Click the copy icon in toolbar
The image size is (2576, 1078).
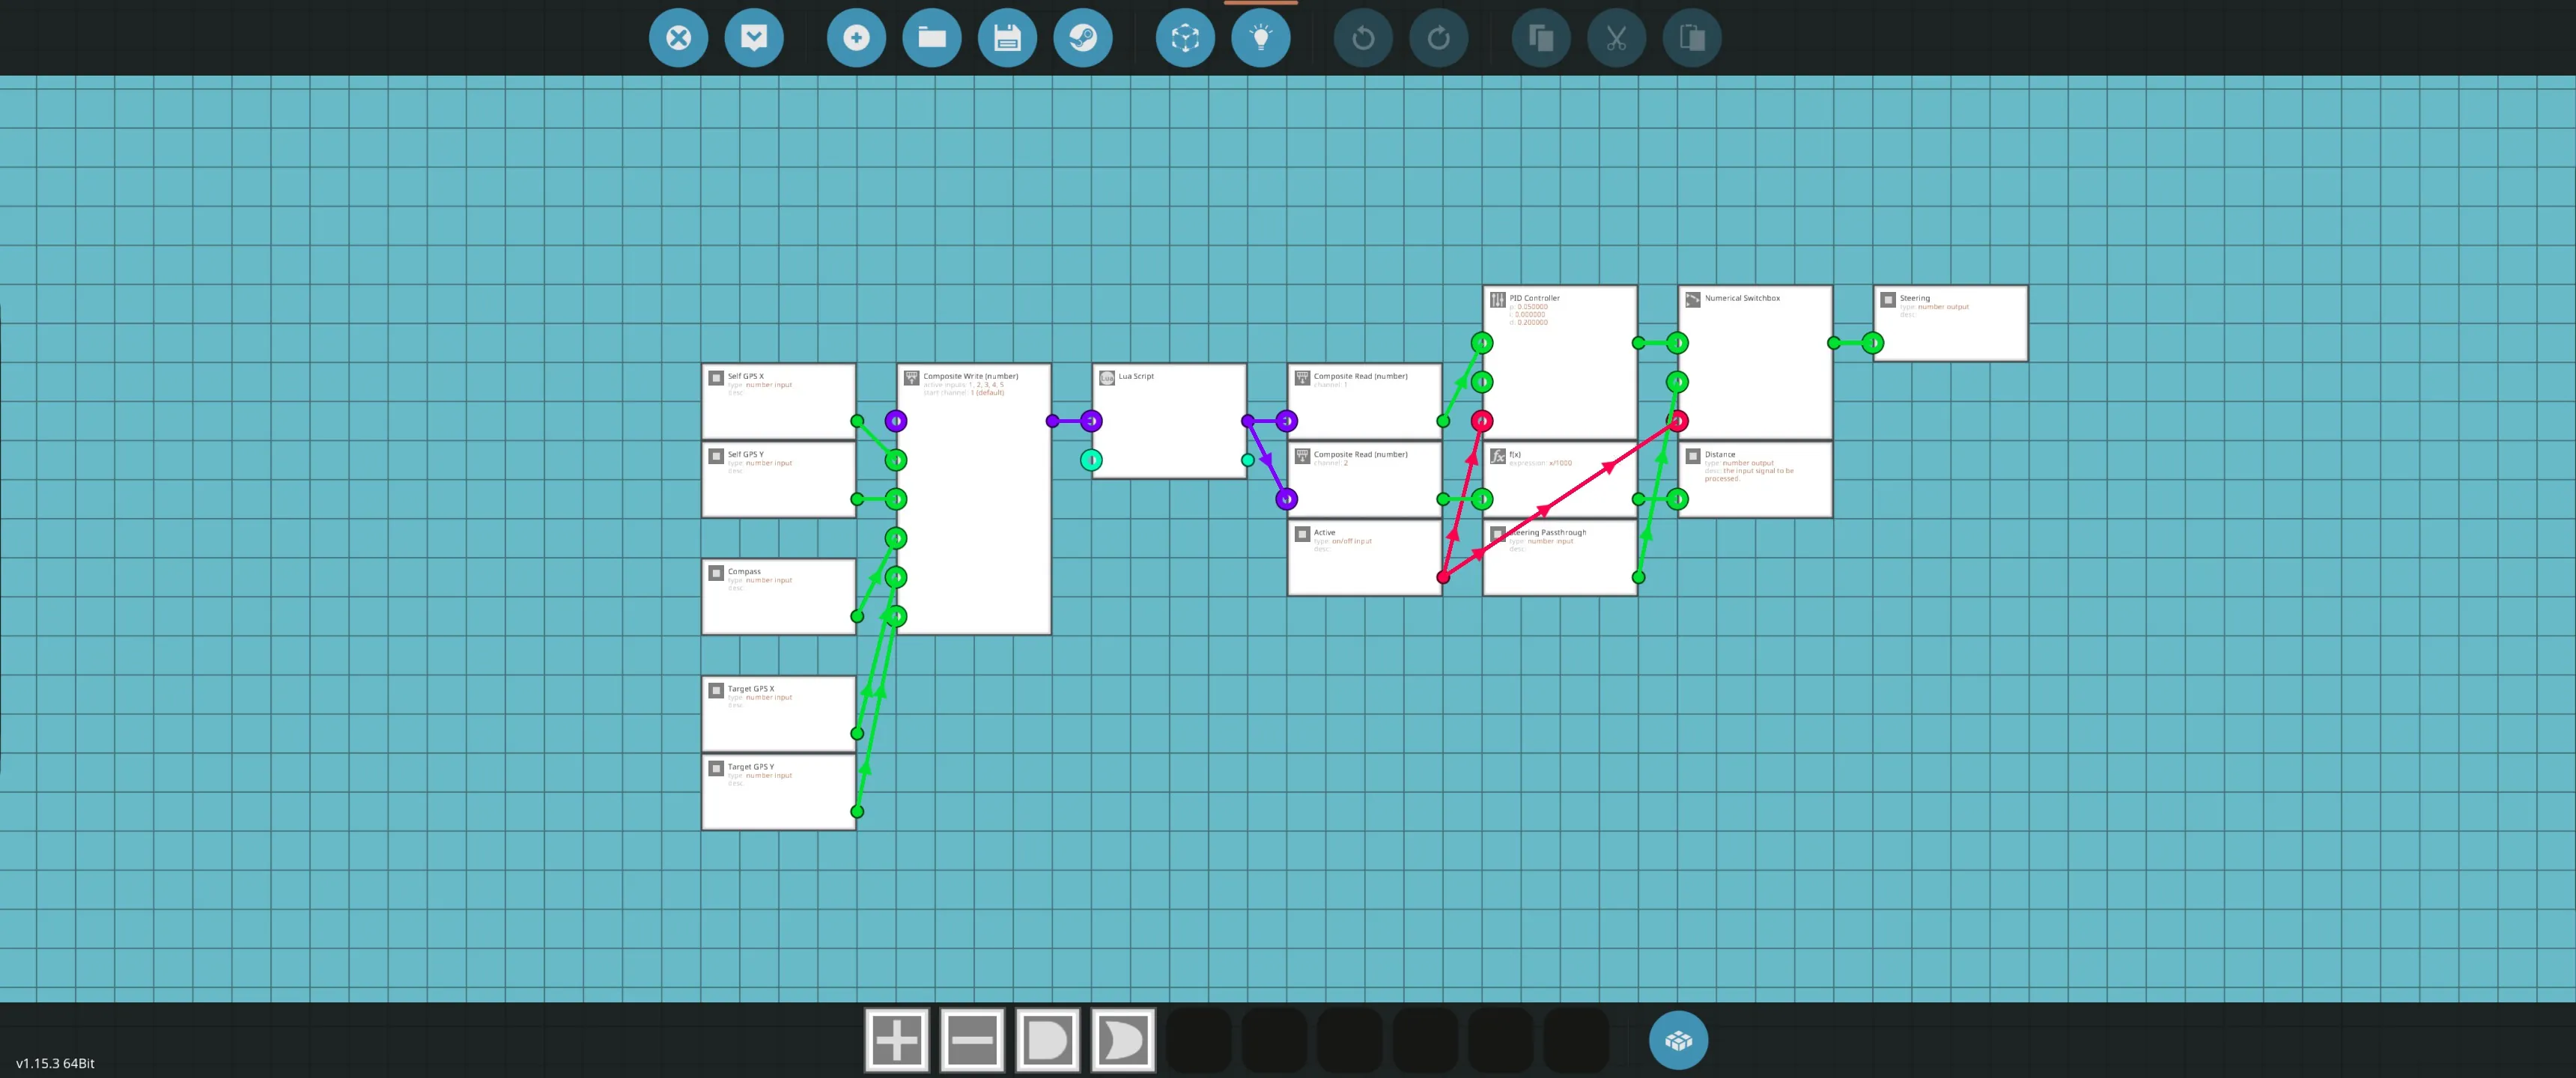tap(1541, 38)
